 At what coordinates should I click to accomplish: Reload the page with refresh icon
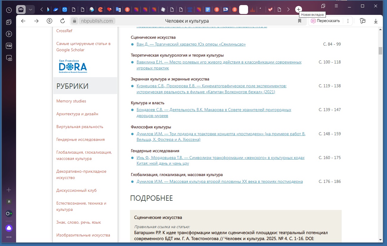click(63, 21)
